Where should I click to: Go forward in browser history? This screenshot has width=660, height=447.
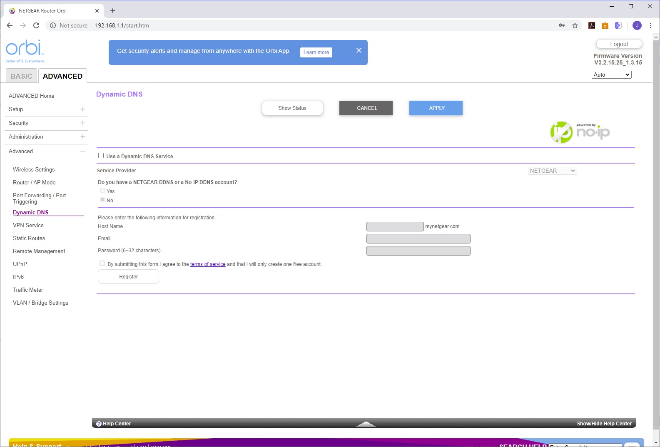pyautogui.click(x=23, y=25)
